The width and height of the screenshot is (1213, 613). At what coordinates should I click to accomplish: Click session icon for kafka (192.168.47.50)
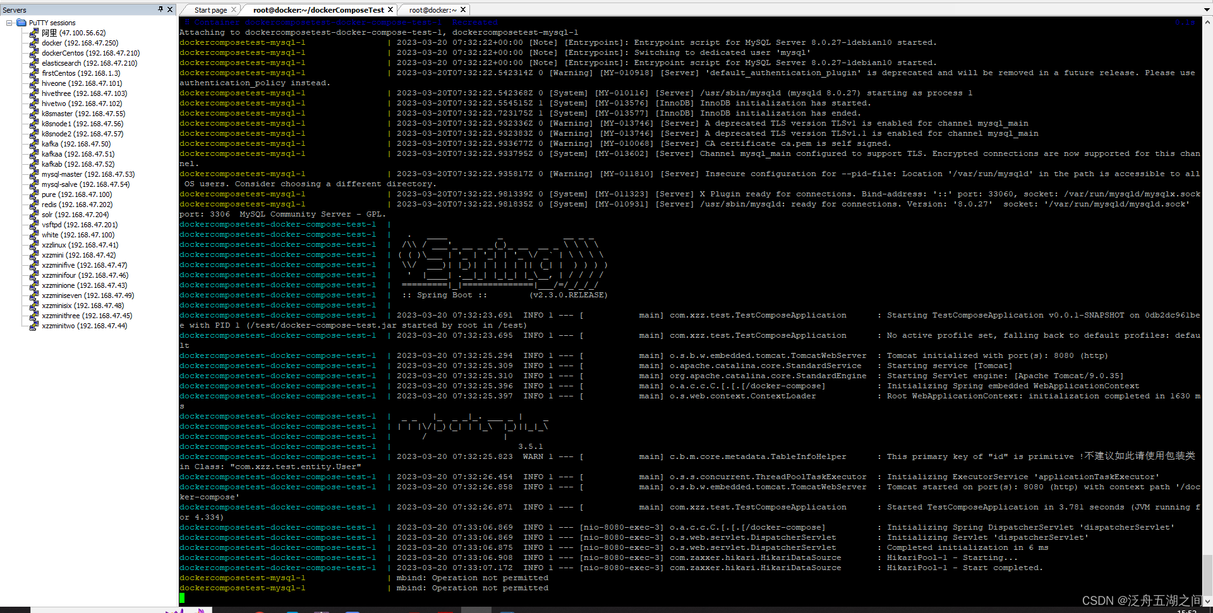point(34,144)
